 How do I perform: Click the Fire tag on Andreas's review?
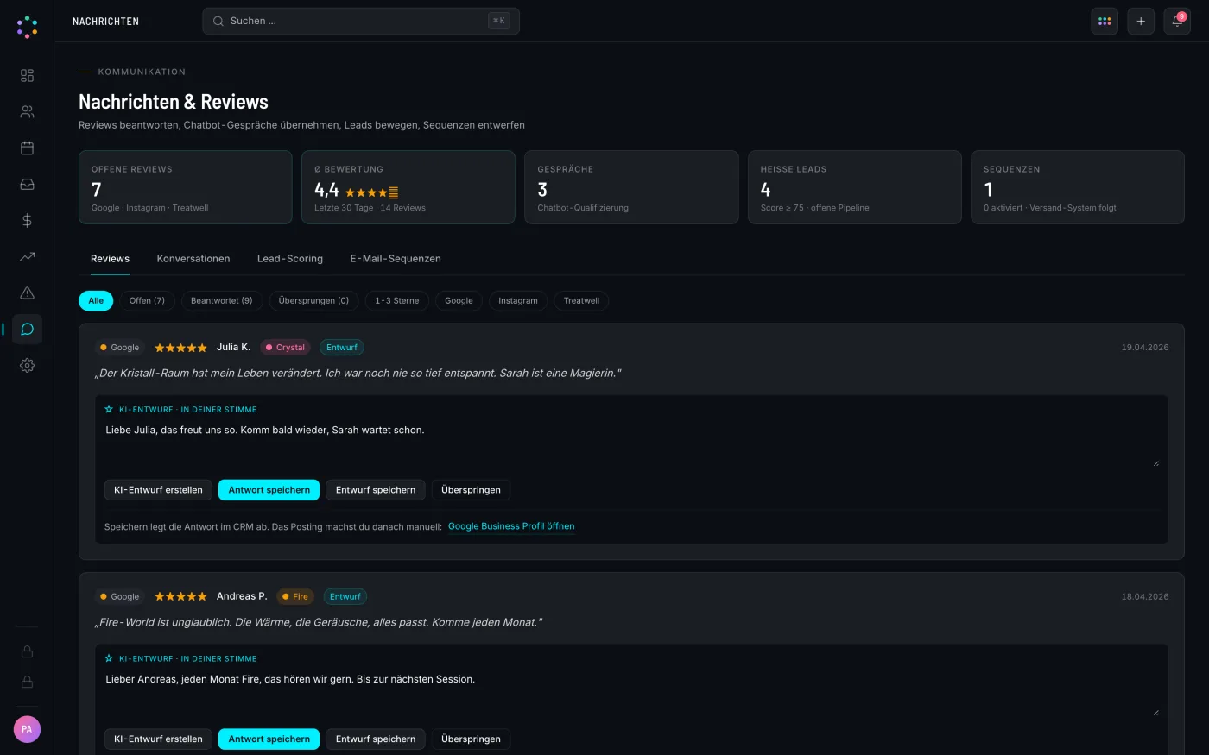pyautogui.click(x=295, y=597)
